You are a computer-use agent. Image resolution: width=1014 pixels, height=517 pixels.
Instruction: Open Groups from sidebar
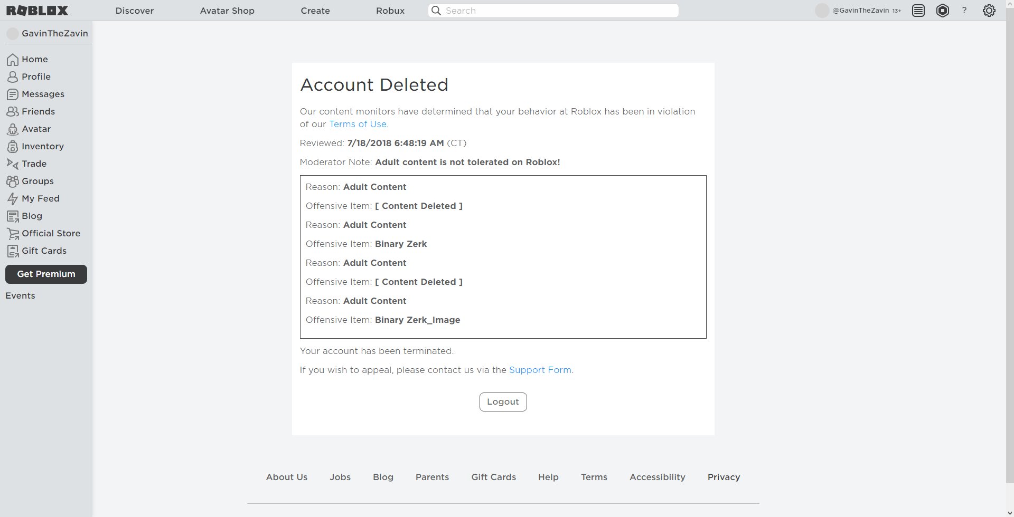(37, 181)
